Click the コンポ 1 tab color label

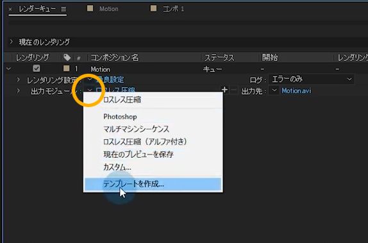tap(153, 8)
